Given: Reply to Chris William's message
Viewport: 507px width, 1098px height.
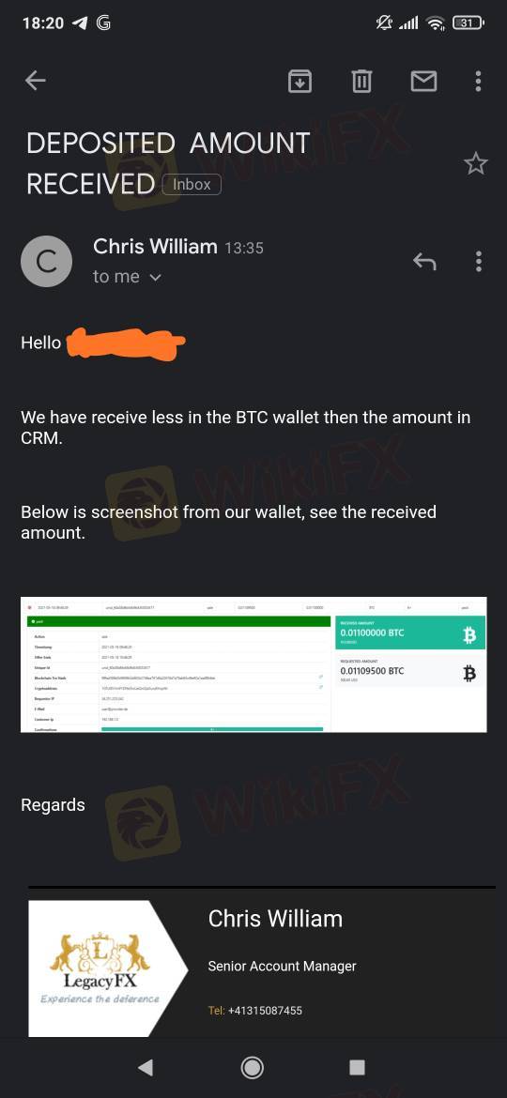Looking at the screenshot, I should click(424, 262).
